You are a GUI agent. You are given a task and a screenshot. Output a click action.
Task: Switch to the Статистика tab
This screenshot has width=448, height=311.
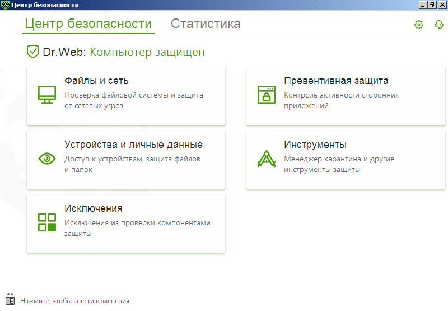click(x=206, y=24)
